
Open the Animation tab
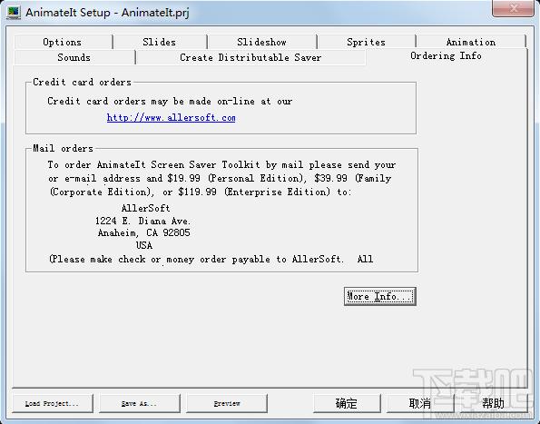[471, 42]
